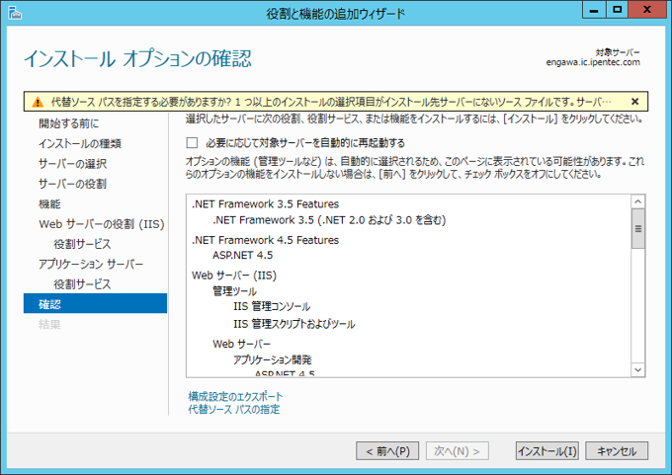Jump to the サーバーの役割 step
Image resolution: width=672 pixels, height=475 pixels.
(x=72, y=184)
